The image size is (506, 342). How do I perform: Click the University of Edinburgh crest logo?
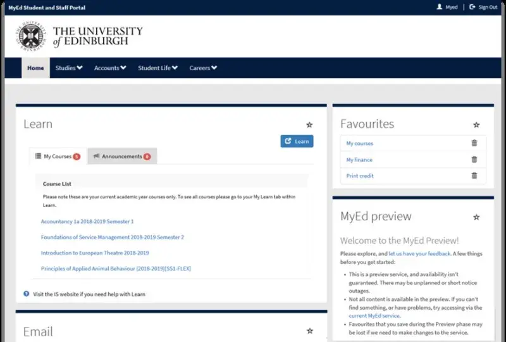(x=32, y=37)
